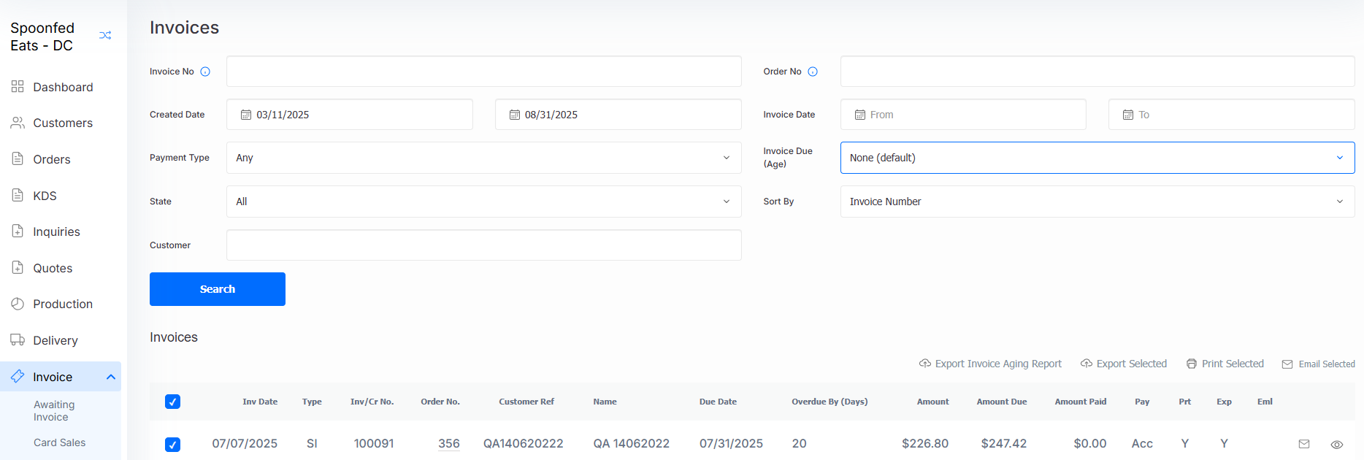This screenshot has width=1364, height=460.
Task: Click the Invoice tag icon
Action: (x=18, y=376)
